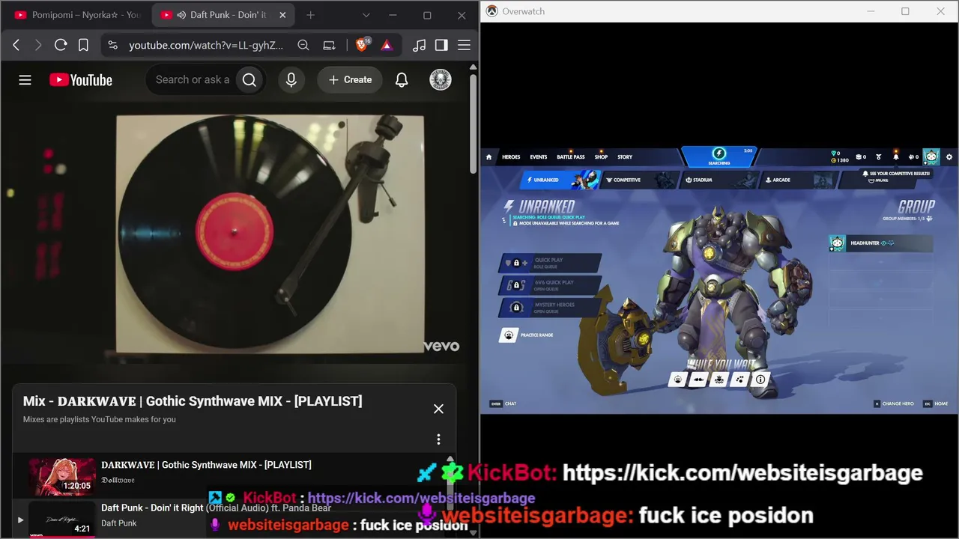Open the YouTube account avatar menu
The image size is (959, 539).
click(x=441, y=79)
